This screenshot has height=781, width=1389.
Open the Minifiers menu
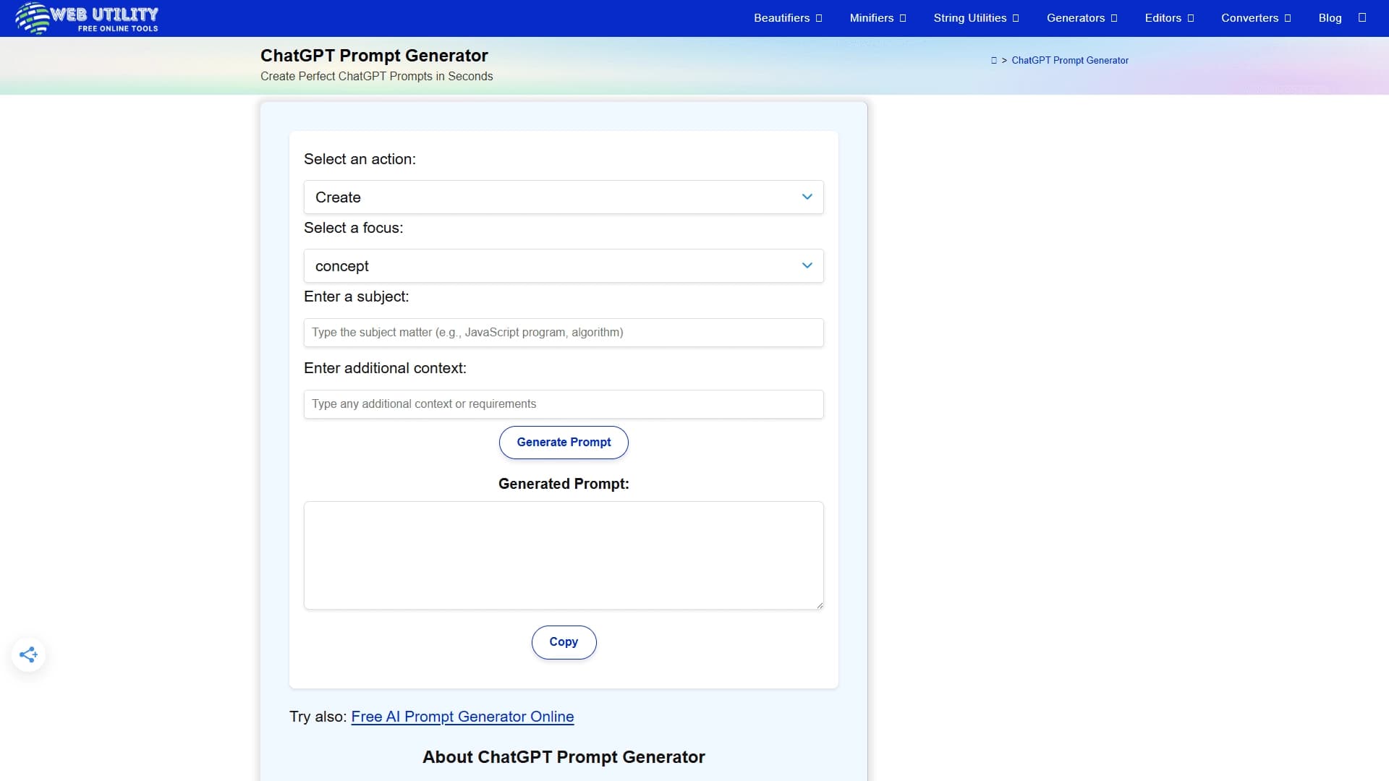pyautogui.click(x=878, y=18)
